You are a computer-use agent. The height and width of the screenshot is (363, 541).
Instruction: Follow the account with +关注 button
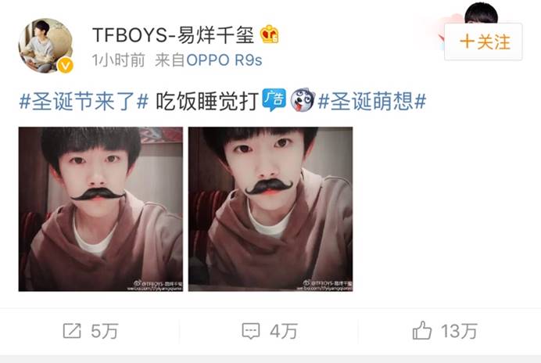(x=483, y=41)
